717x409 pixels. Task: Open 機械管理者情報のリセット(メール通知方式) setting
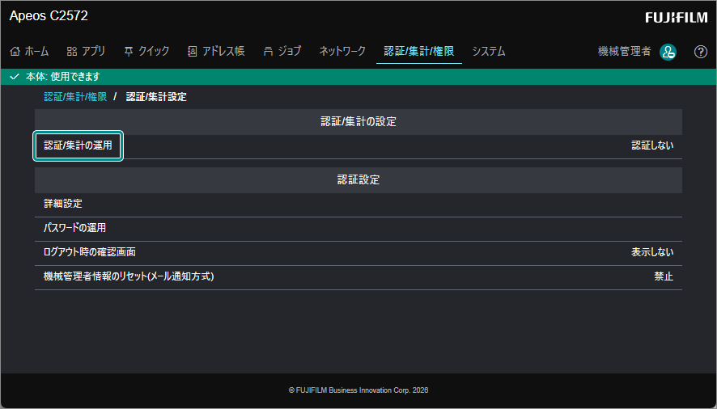[x=358, y=276]
